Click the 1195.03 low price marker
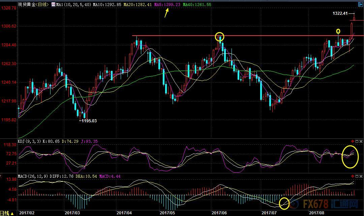The width and height of the screenshot is (364, 216). click(x=89, y=121)
